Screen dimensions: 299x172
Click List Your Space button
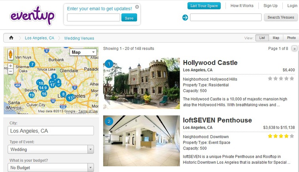204,6
